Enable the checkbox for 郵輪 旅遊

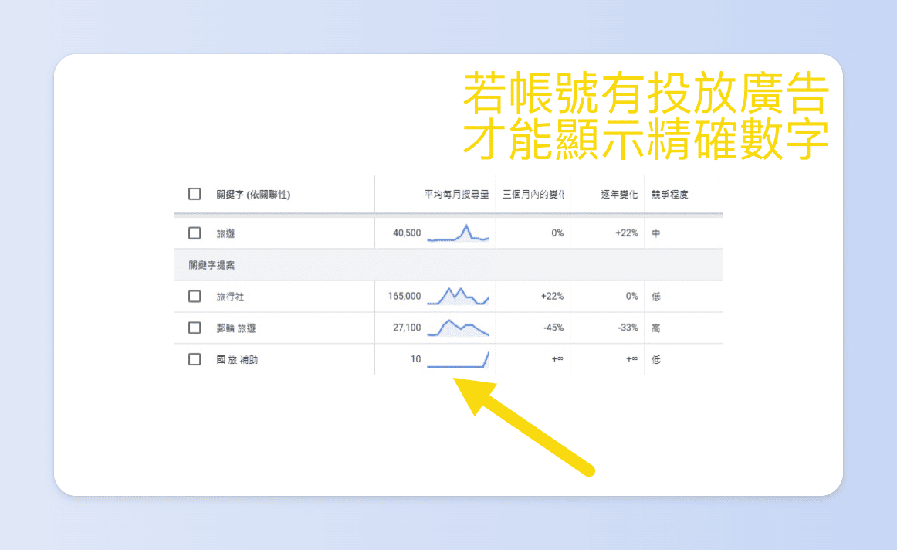point(195,328)
